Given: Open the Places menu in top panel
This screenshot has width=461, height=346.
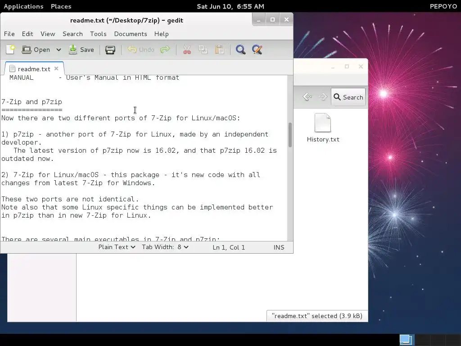Looking at the screenshot, I should (x=61, y=6).
